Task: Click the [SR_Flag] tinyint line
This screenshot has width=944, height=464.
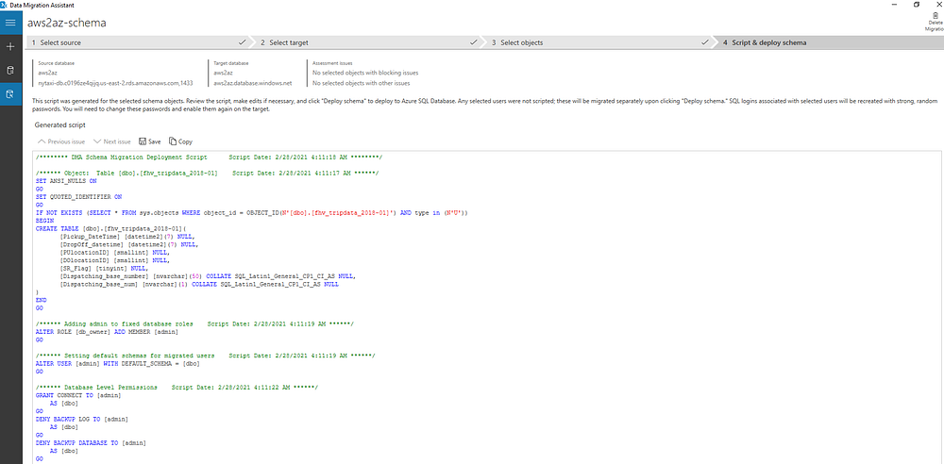Action: [104, 269]
